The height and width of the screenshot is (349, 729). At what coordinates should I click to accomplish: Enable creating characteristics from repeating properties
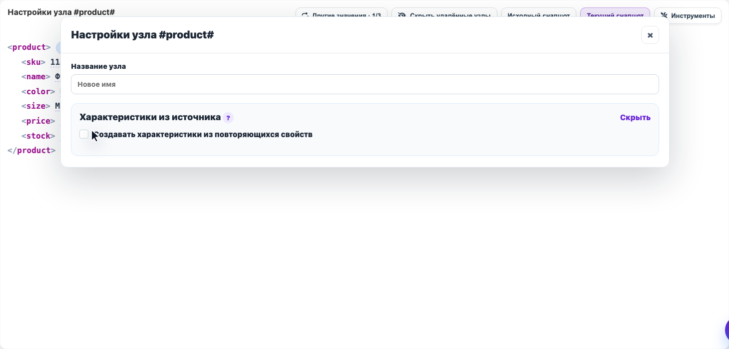[84, 134]
